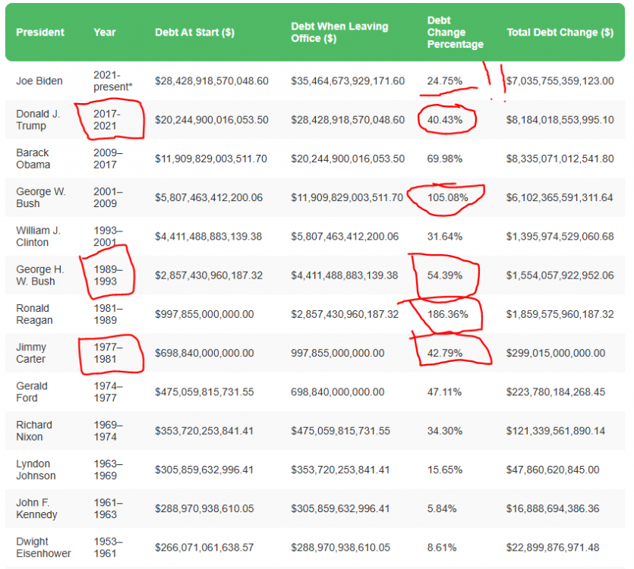634x569 pixels.
Task: Click the Debt Change Percentage header
Action: (456, 32)
